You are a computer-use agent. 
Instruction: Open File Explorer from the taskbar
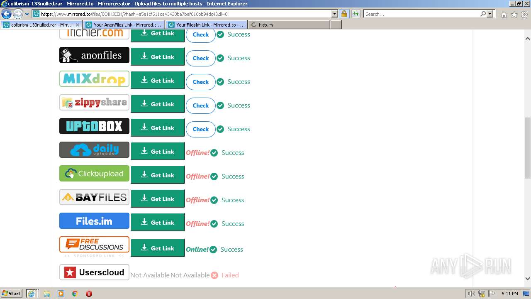(47, 294)
